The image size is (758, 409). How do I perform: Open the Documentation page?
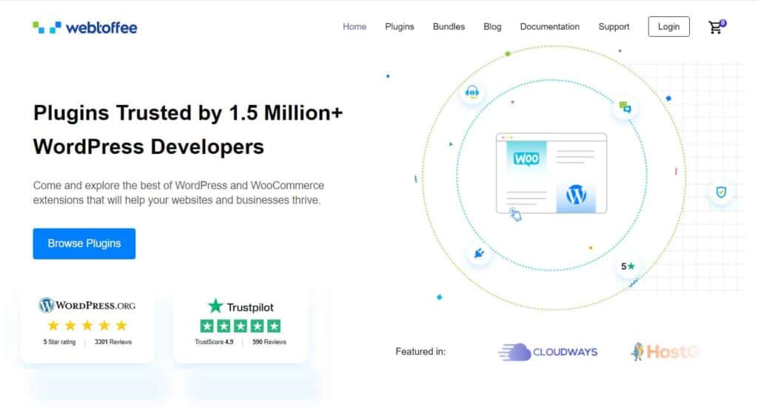pos(550,27)
